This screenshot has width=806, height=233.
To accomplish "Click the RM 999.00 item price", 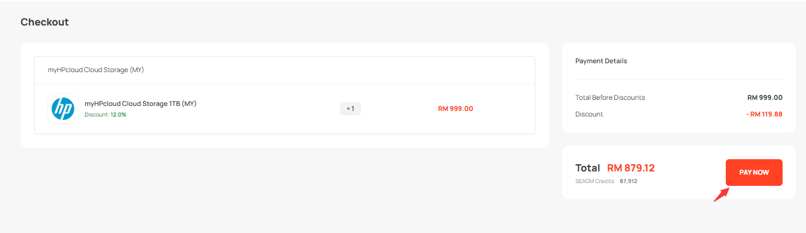I will 455,109.
